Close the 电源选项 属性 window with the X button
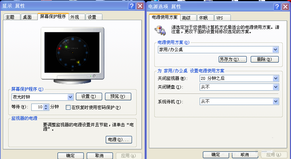Viewport: 291px width, 159px height. point(286,6)
